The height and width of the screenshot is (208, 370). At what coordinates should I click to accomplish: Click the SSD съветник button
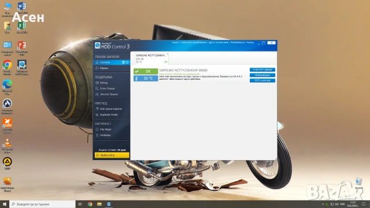pos(262,81)
